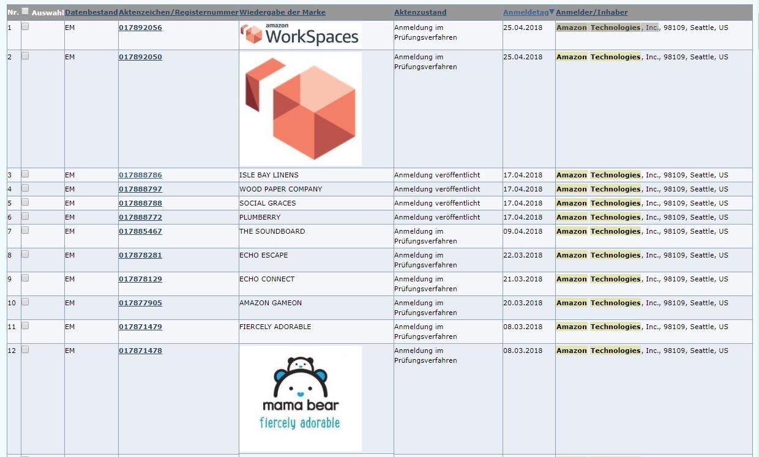Click the Amazon WorkSpaces logo image

coord(301,35)
